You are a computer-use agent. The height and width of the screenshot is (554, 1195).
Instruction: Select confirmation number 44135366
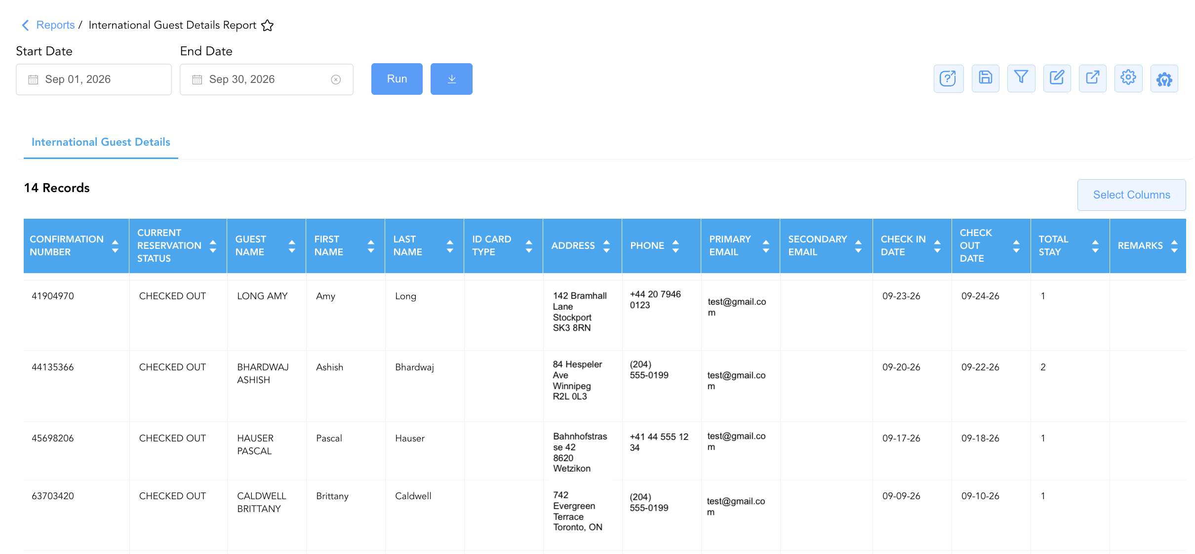point(53,367)
